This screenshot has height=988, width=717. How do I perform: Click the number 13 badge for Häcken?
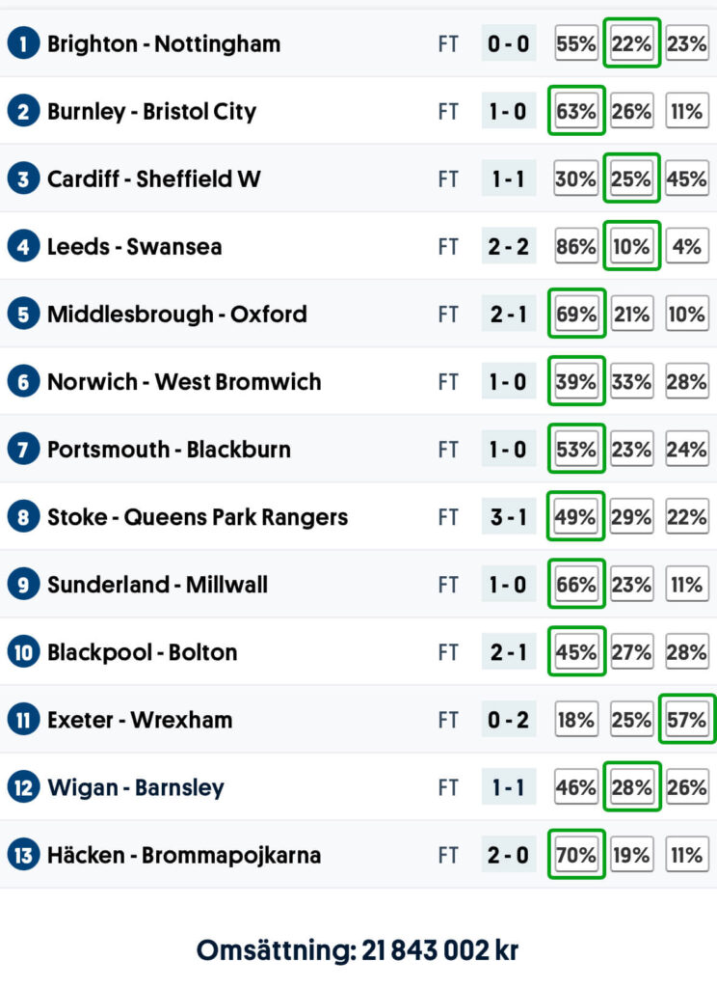coord(22,855)
